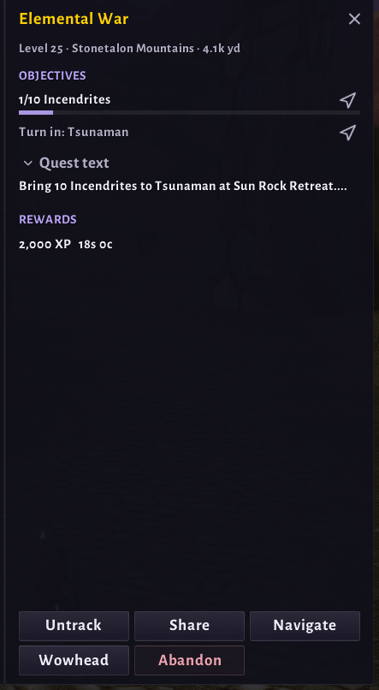Click the Turn in: Tsunaman line
The image size is (379, 690).
[74, 132]
